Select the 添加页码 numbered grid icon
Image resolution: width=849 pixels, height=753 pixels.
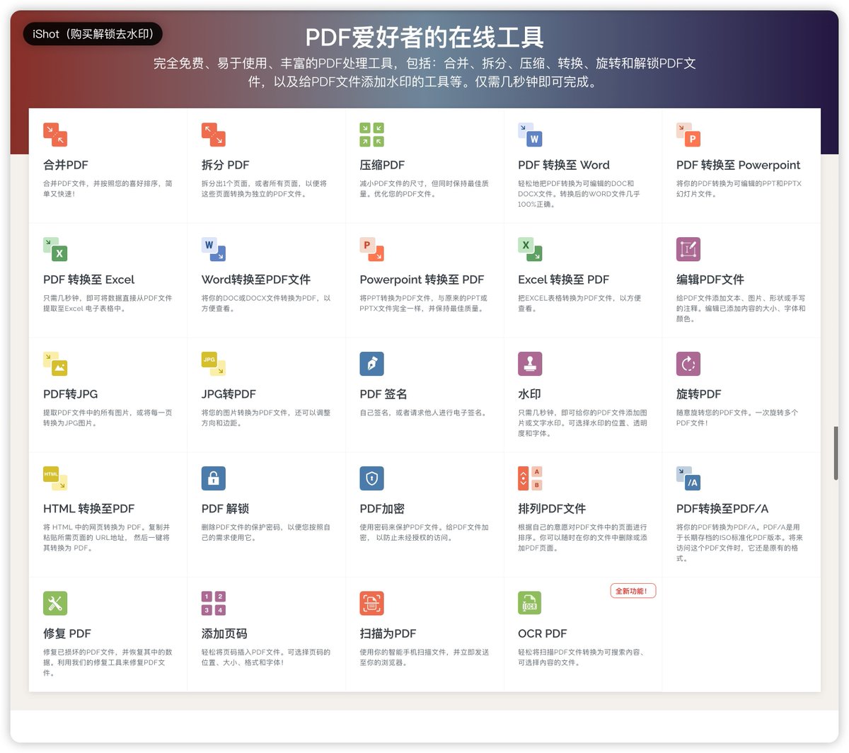click(214, 603)
